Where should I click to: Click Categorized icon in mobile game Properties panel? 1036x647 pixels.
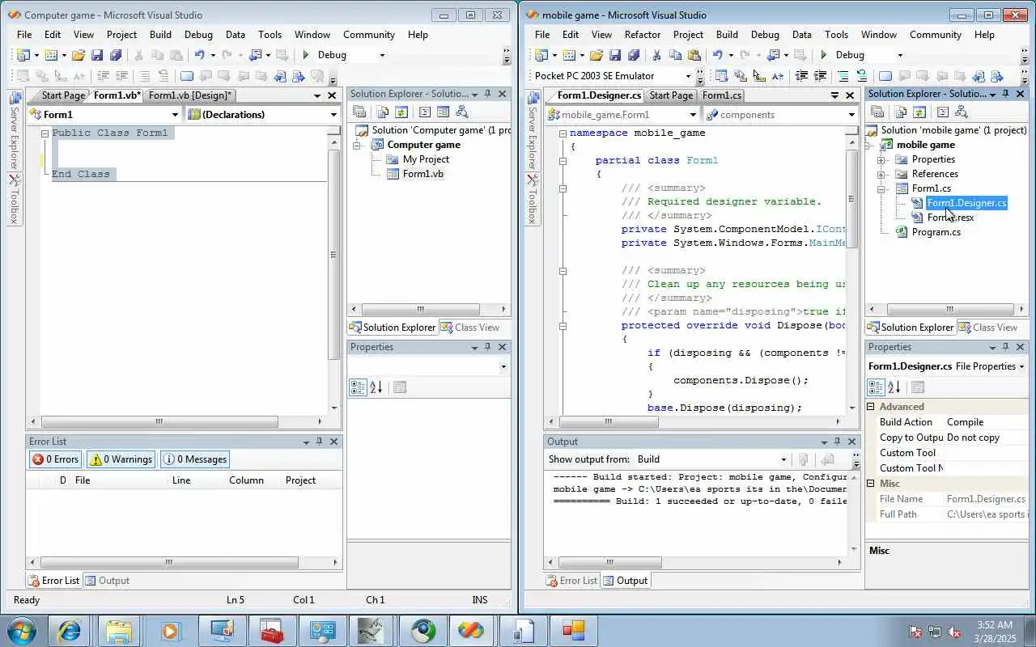(x=876, y=387)
